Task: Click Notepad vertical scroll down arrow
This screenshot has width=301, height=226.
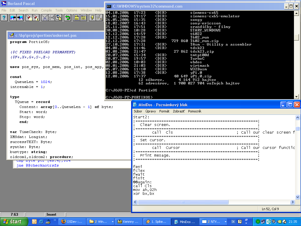Action: (297, 197)
